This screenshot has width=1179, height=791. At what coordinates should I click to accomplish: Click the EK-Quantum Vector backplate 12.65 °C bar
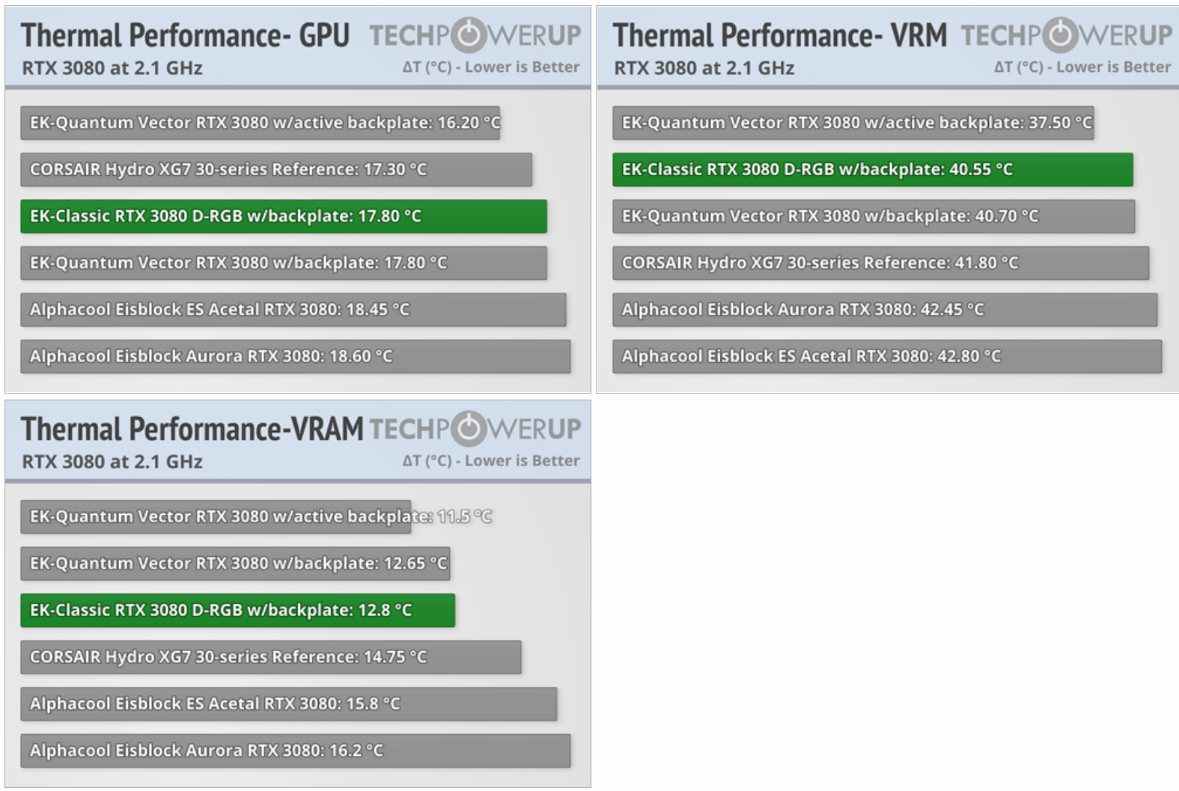235,564
